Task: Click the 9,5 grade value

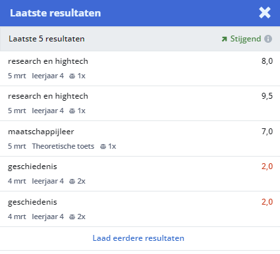Action: [267, 96]
